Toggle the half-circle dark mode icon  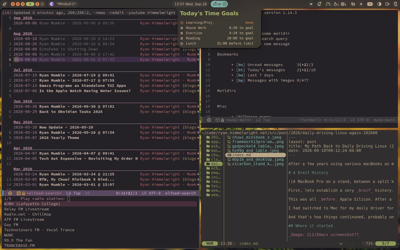point(379,4)
